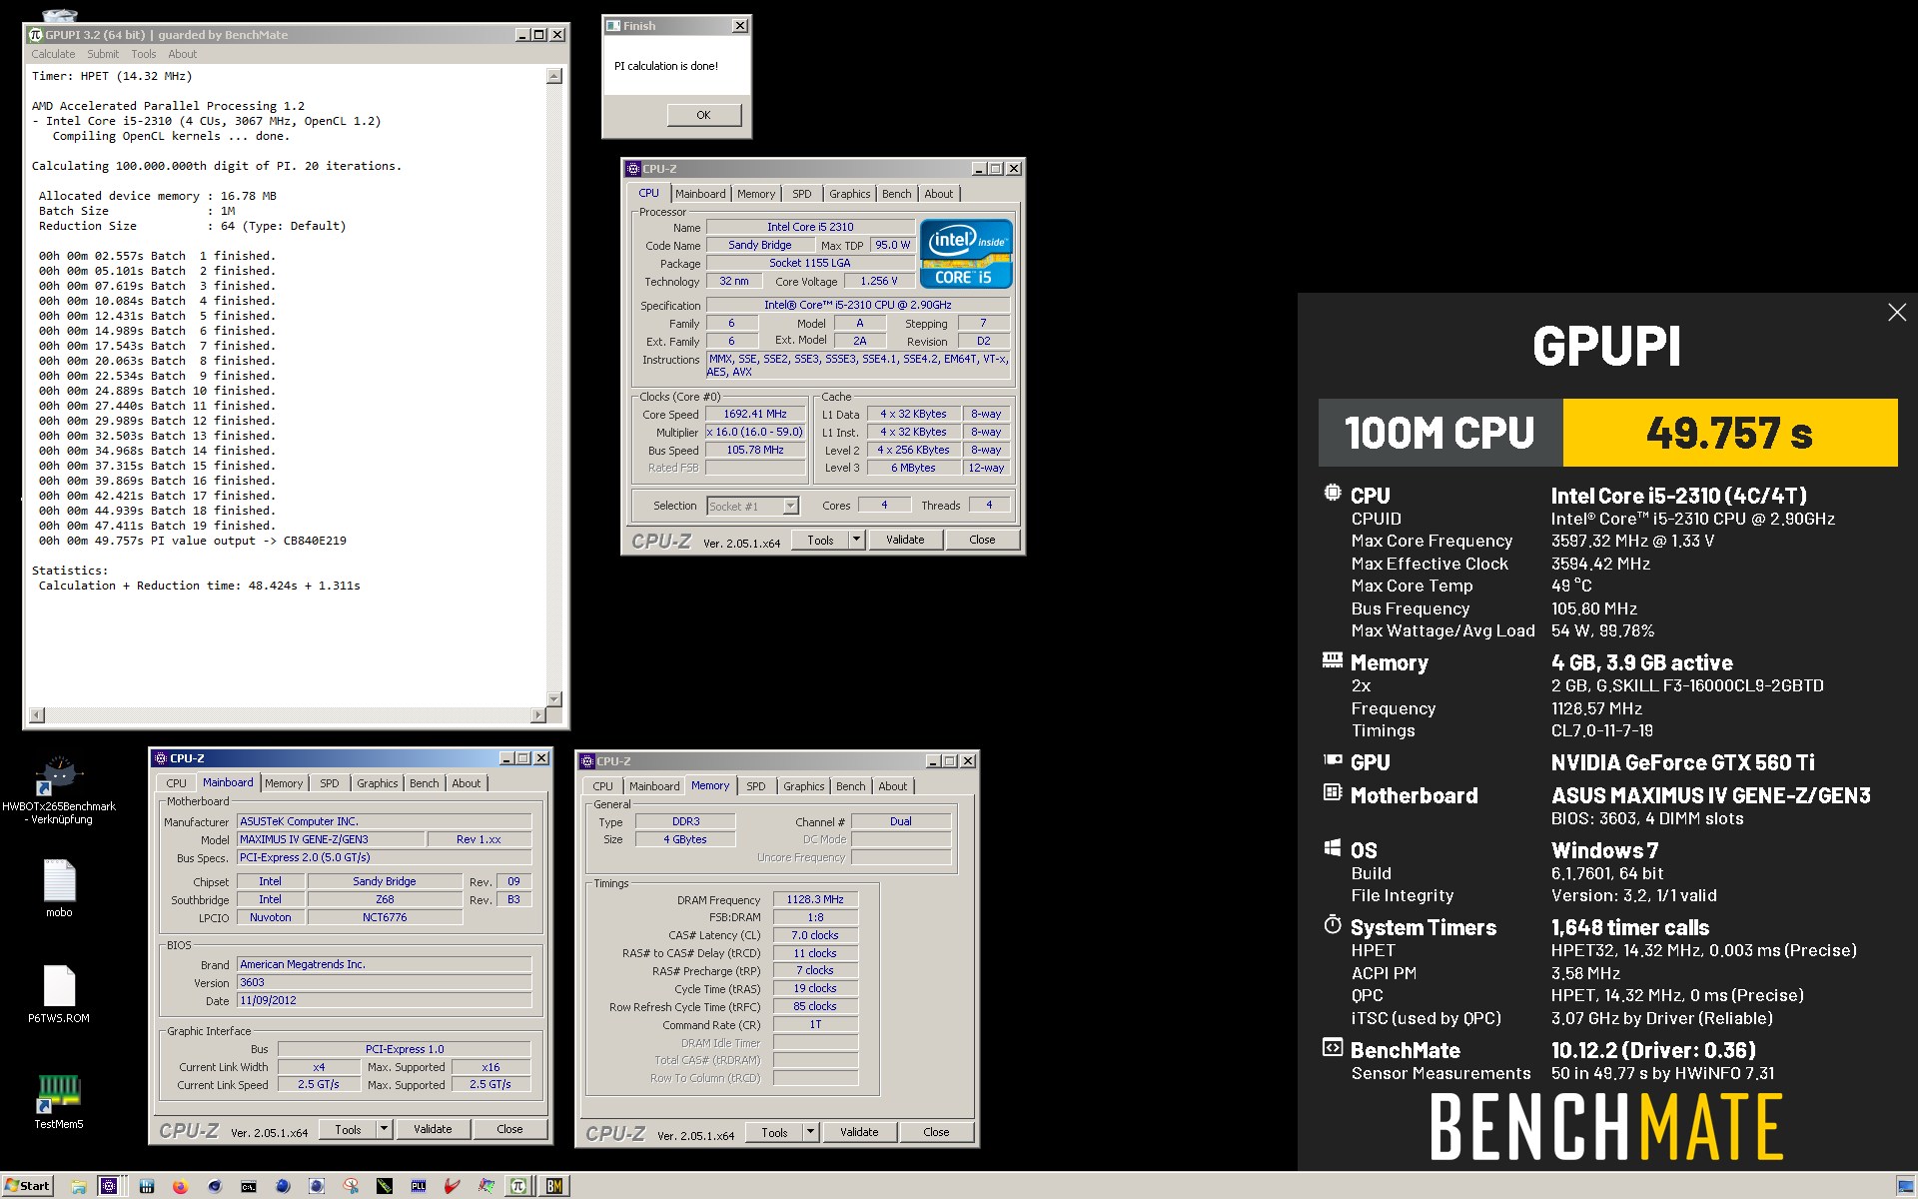The image size is (1918, 1199).
Task: Switch to GPUPI taskbar button
Action: [518, 1186]
